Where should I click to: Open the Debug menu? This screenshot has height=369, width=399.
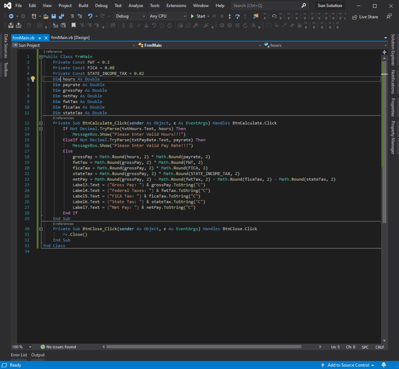coord(101,5)
